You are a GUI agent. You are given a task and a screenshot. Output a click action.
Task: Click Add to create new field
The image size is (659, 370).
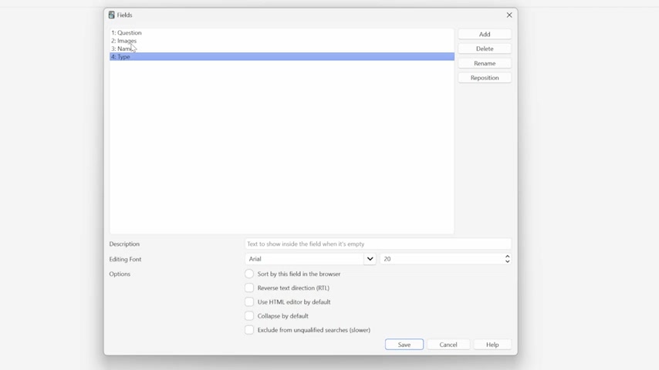(x=484, y=35)
